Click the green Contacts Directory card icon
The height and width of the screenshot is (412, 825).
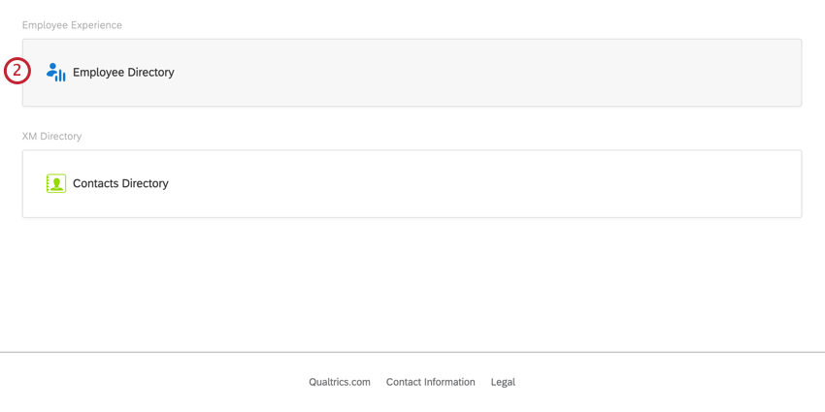56,183
